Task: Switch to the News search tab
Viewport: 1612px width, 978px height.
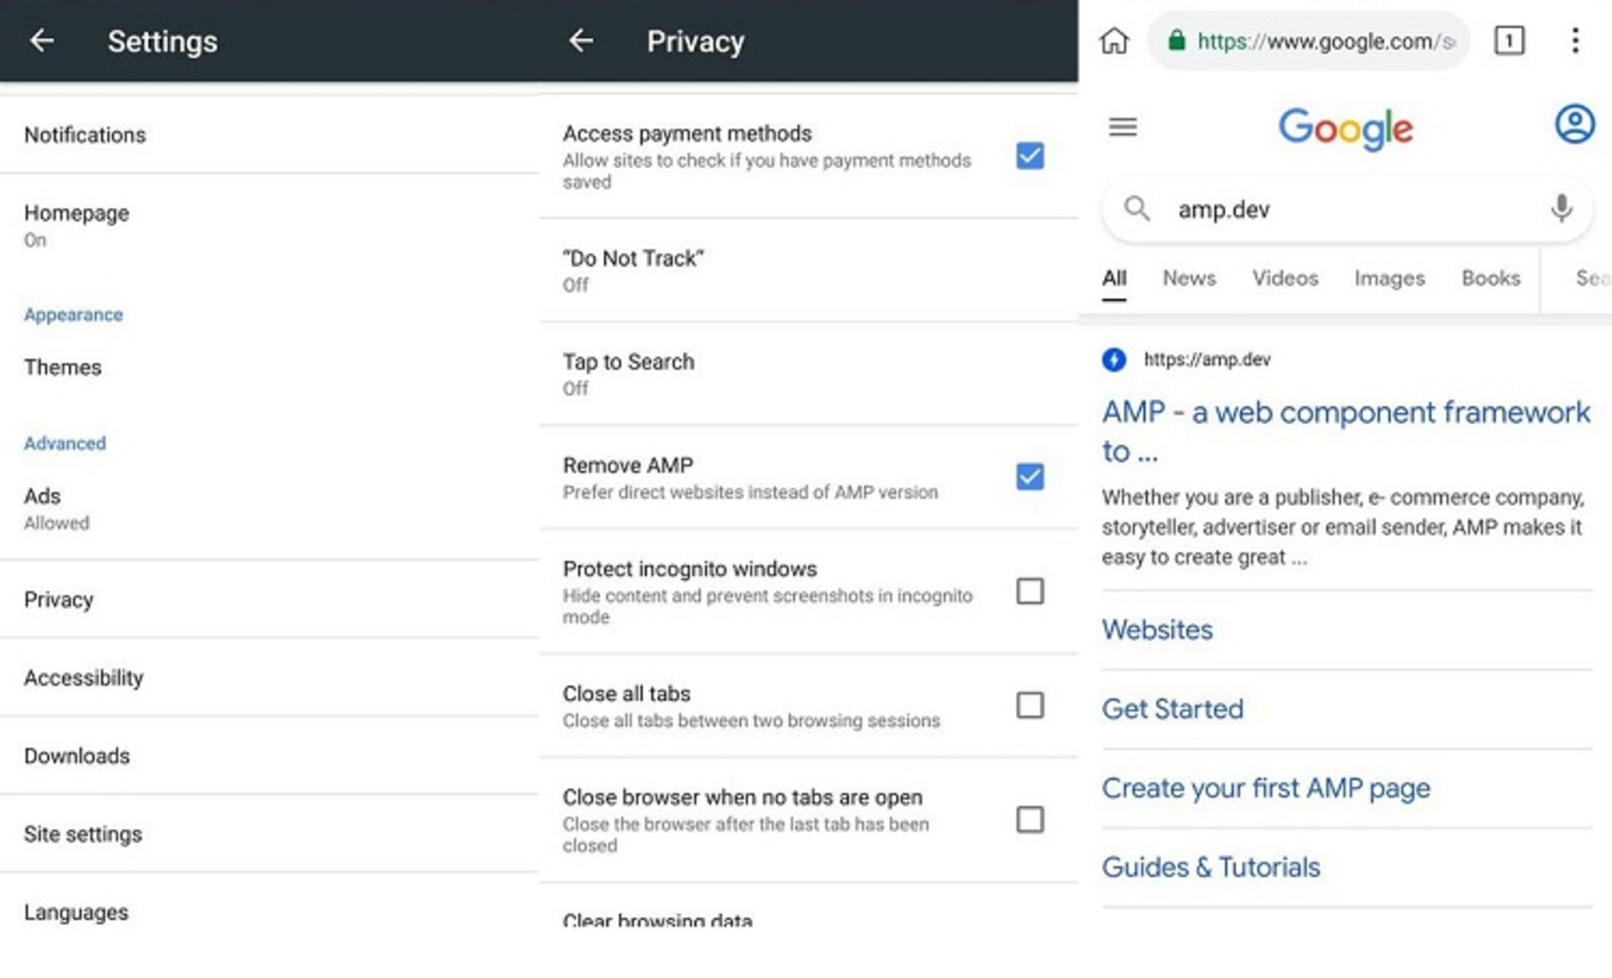Action: (x=1189, y=278)
